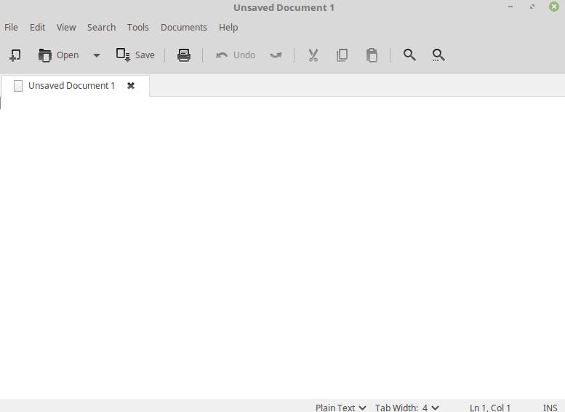Open the Tools menu
This screenshot has height=412, width=565.
[137, 28]
